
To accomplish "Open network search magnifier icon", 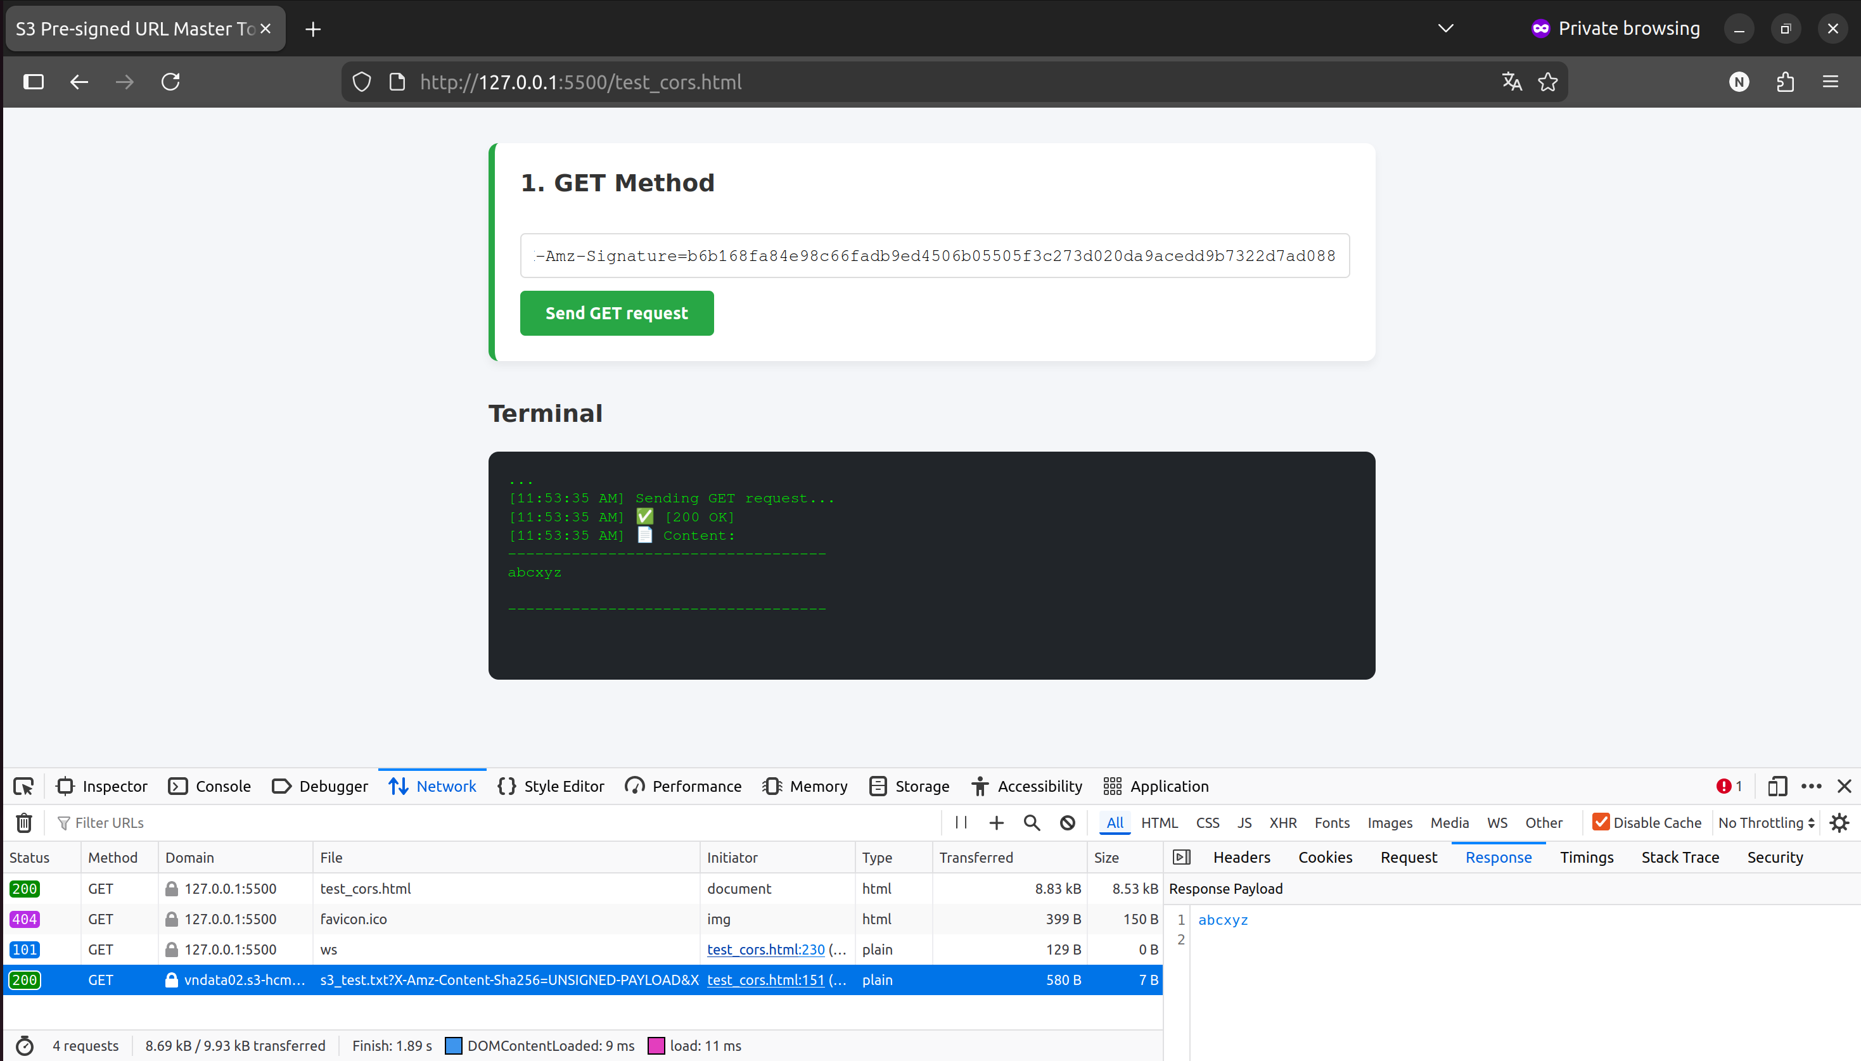I will coord(1032,823).
